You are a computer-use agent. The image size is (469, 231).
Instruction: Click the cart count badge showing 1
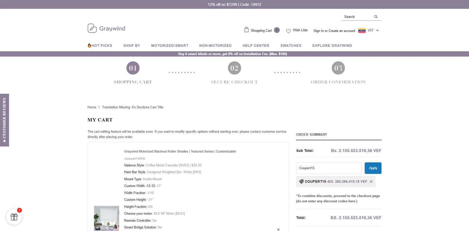click(x=277, y=30)
